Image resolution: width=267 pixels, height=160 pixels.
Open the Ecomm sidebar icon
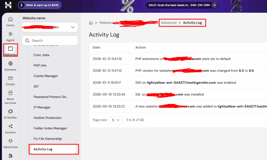10,126
